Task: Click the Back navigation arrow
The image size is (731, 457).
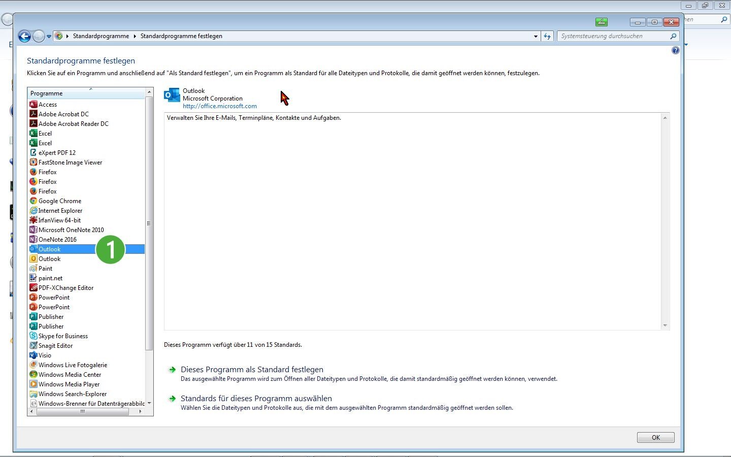Action: [24, 36]
